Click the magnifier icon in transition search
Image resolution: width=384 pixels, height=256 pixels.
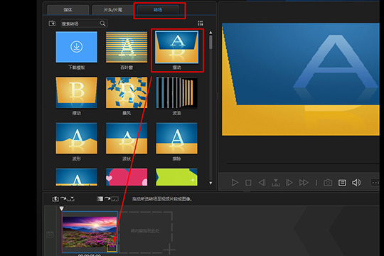click(x=102, y=23)
